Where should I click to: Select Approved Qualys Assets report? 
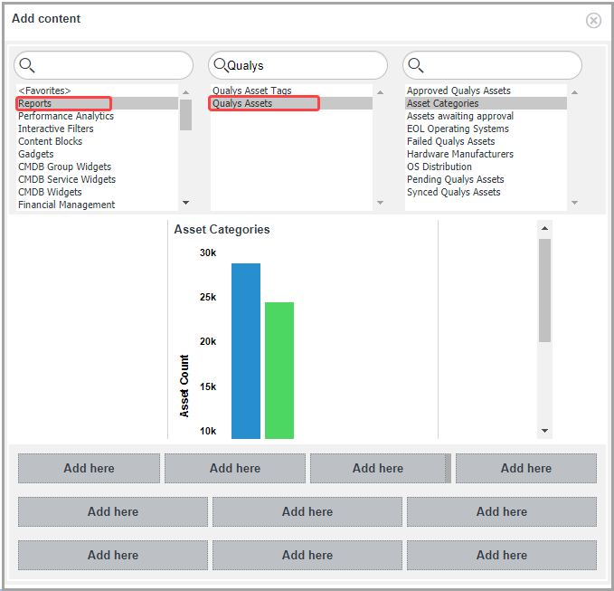pyautogui.click(x=486, y=91)
